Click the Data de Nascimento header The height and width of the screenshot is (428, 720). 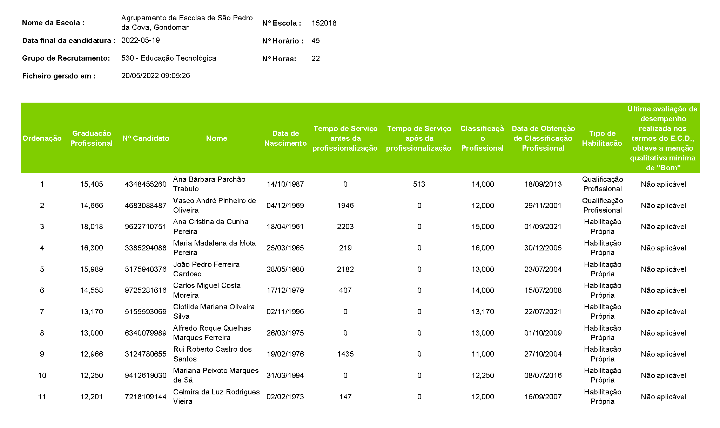point(285,138)
